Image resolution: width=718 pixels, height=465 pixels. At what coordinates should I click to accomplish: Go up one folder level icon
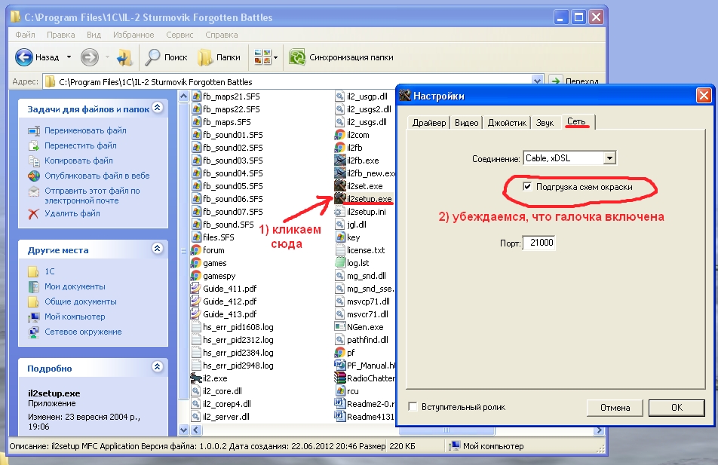click(124, 57)
